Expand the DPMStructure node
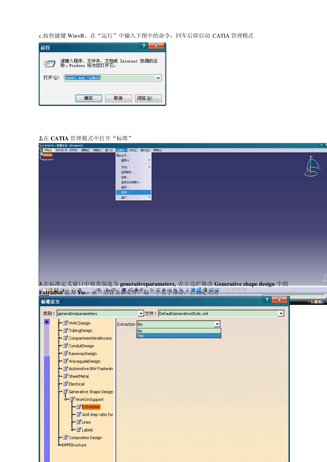Screen dimensions: 327x462 tap(59, 445)
